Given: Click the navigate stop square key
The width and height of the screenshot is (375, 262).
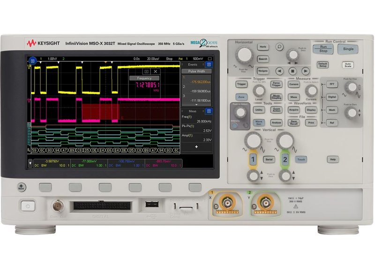Looking at the screenshot, I should 292,71.
